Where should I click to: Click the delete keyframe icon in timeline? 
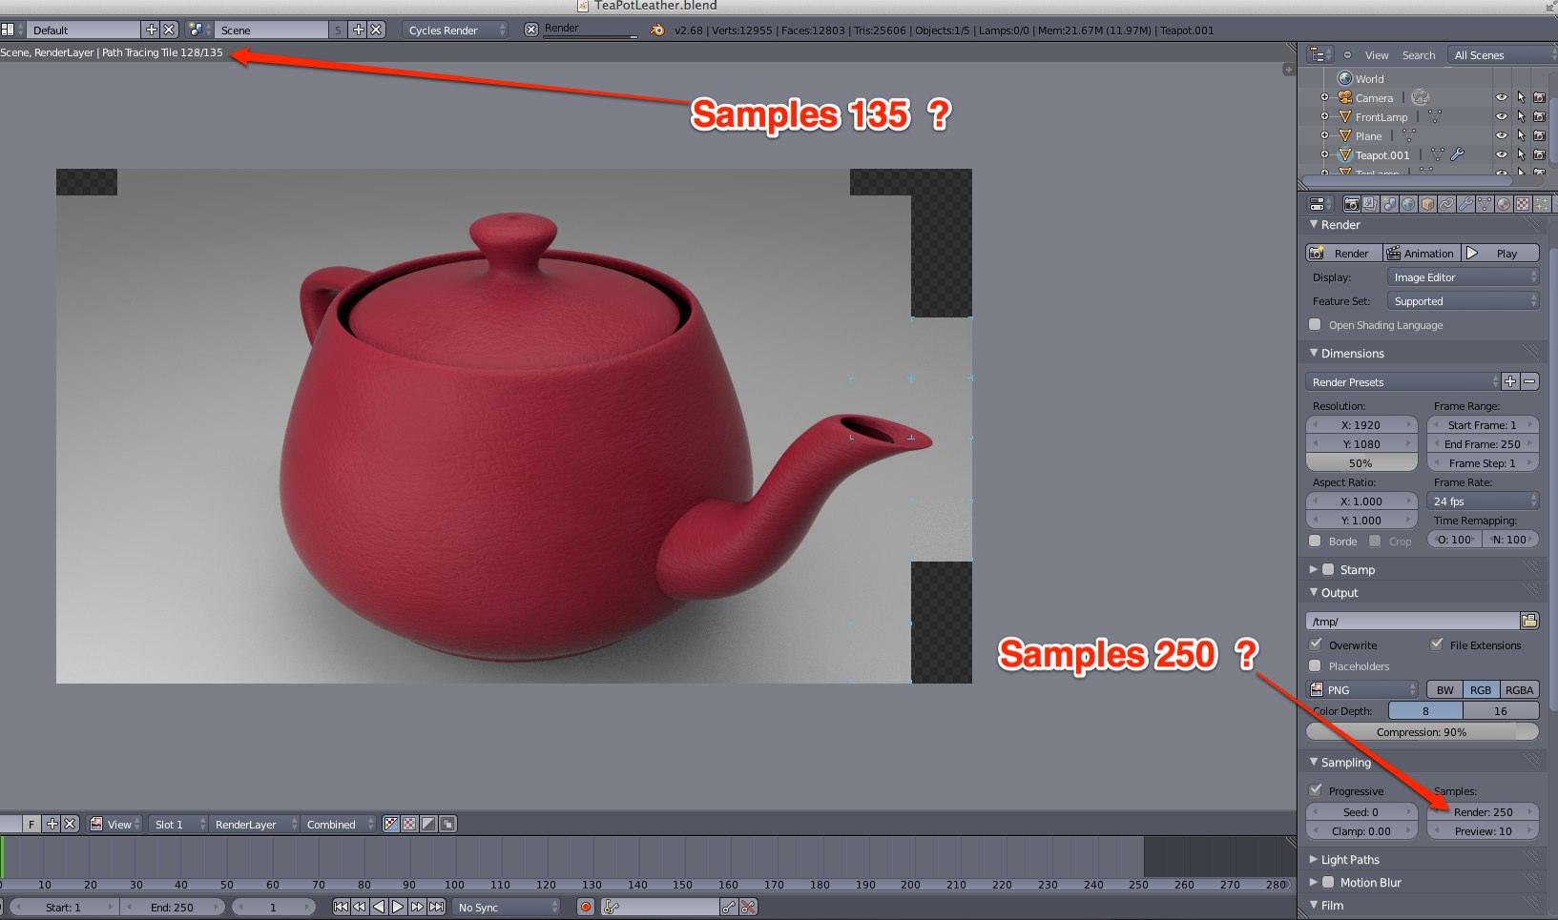[x=748, y=907]
